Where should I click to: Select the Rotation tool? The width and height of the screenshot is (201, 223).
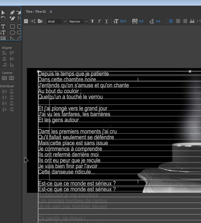click(3, 19)
